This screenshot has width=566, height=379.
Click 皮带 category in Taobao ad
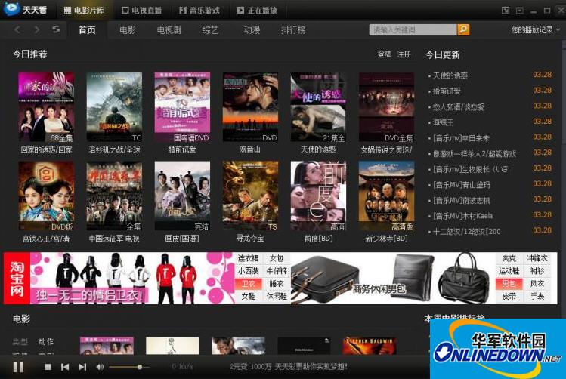click(509, 297)
